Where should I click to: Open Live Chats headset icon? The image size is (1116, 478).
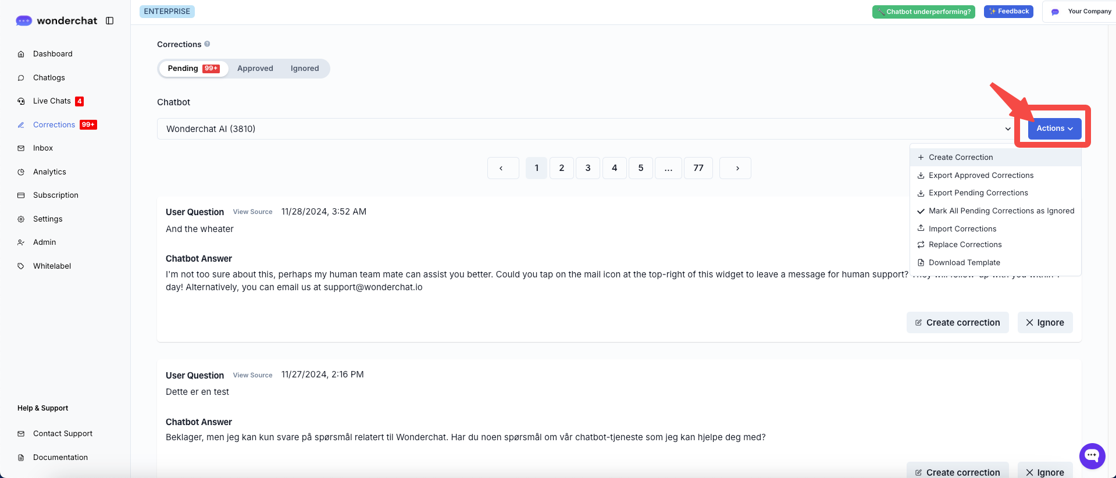21,101
